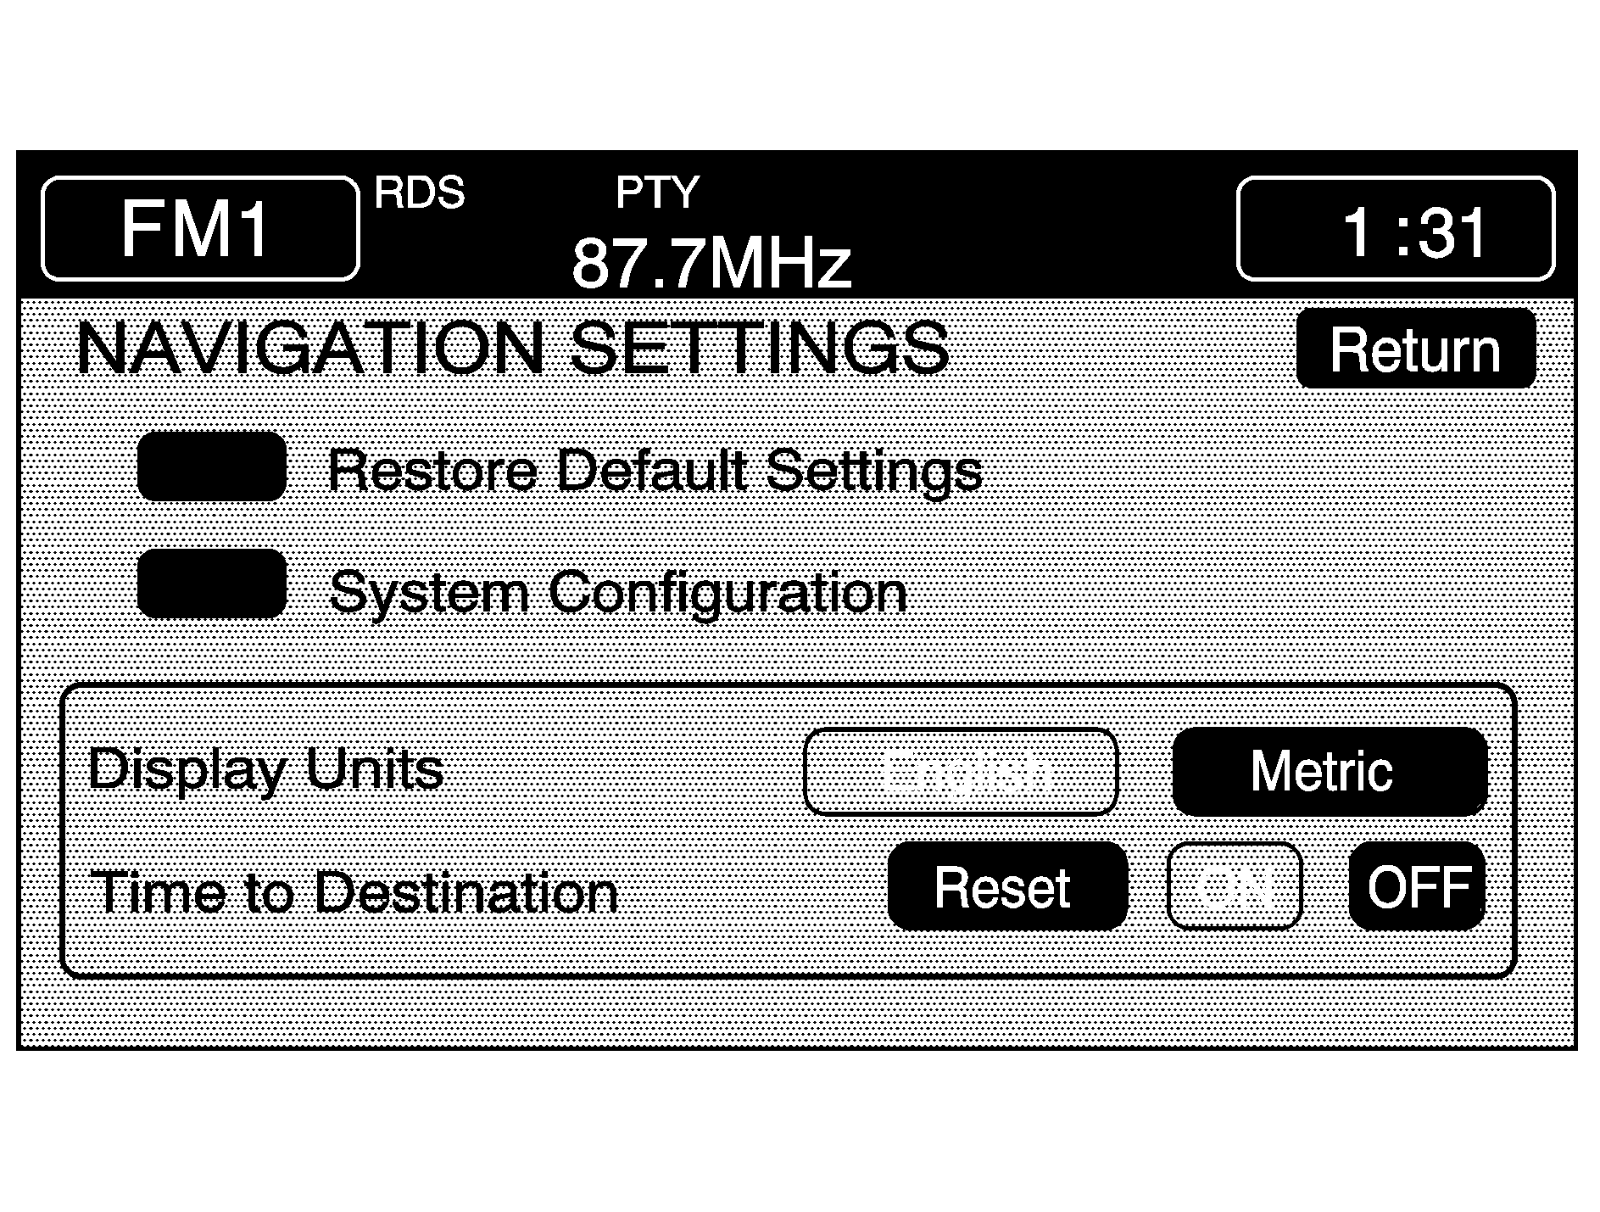The image size is (1600, 1212).
Task: Click the Time to Destination label
Action: pos(356,892)
